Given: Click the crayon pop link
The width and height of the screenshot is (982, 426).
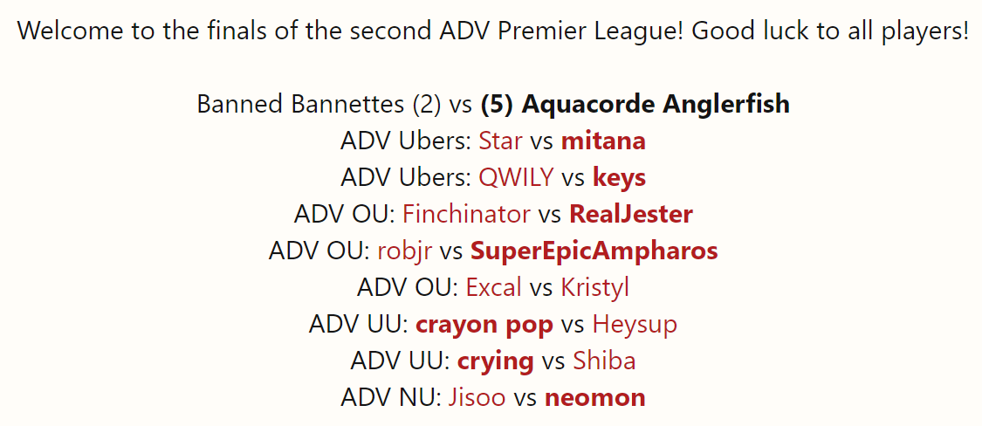Looking at the screenshot, I should (x=484, y=326).
